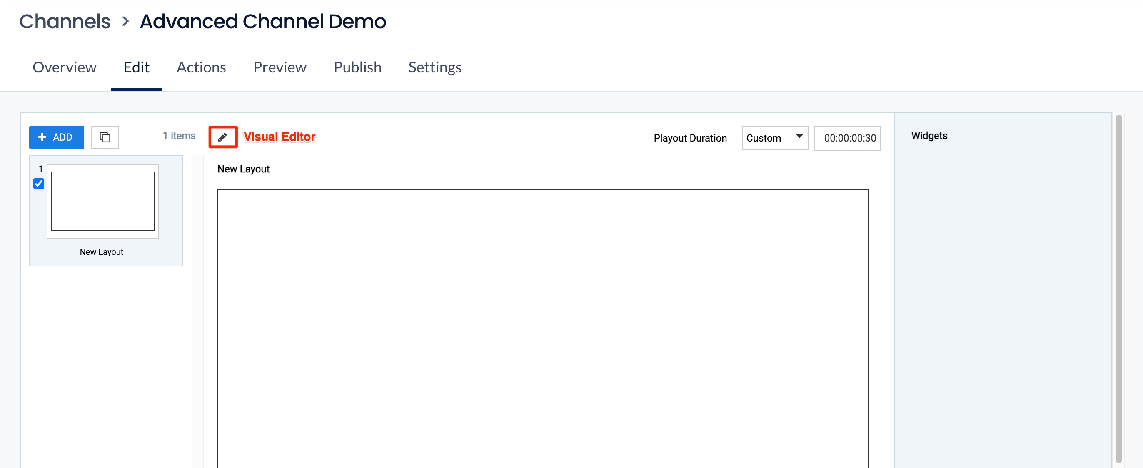
Task: Click the Custom dropdown arrow
Action: [x=799, y=136]
